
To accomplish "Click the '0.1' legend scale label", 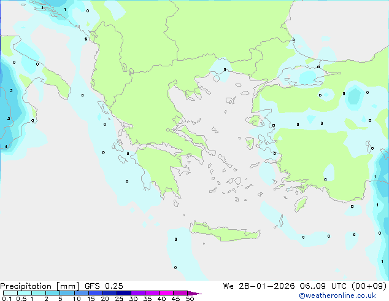I will coord(7,299).
